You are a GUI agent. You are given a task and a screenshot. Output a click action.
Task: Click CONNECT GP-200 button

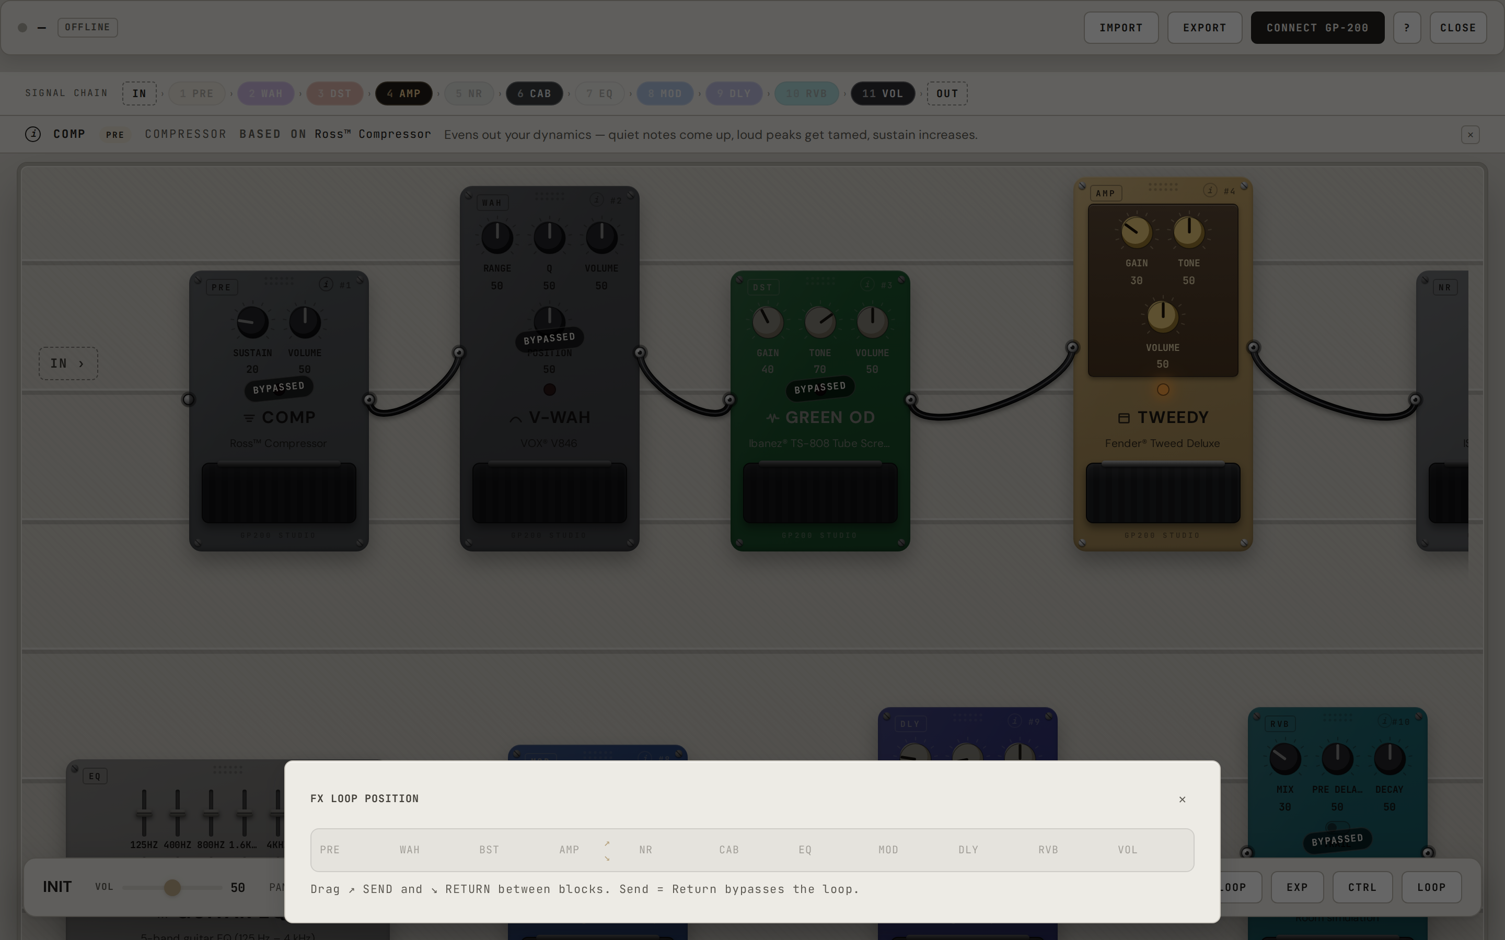[x=1318, y=27]
